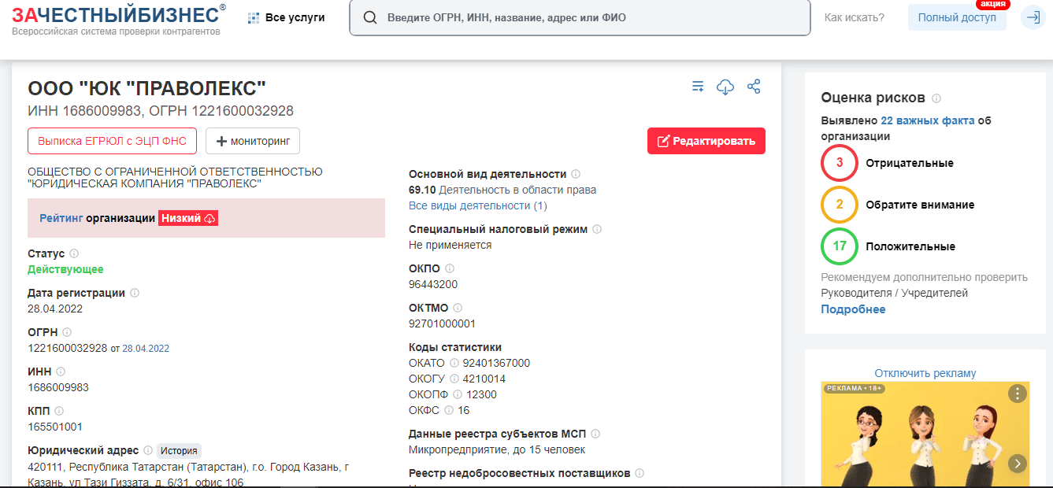This screenshot has height=488, width=1053.
Task: Click help icon beside Статус label
Action: click(x=74, y=253)
